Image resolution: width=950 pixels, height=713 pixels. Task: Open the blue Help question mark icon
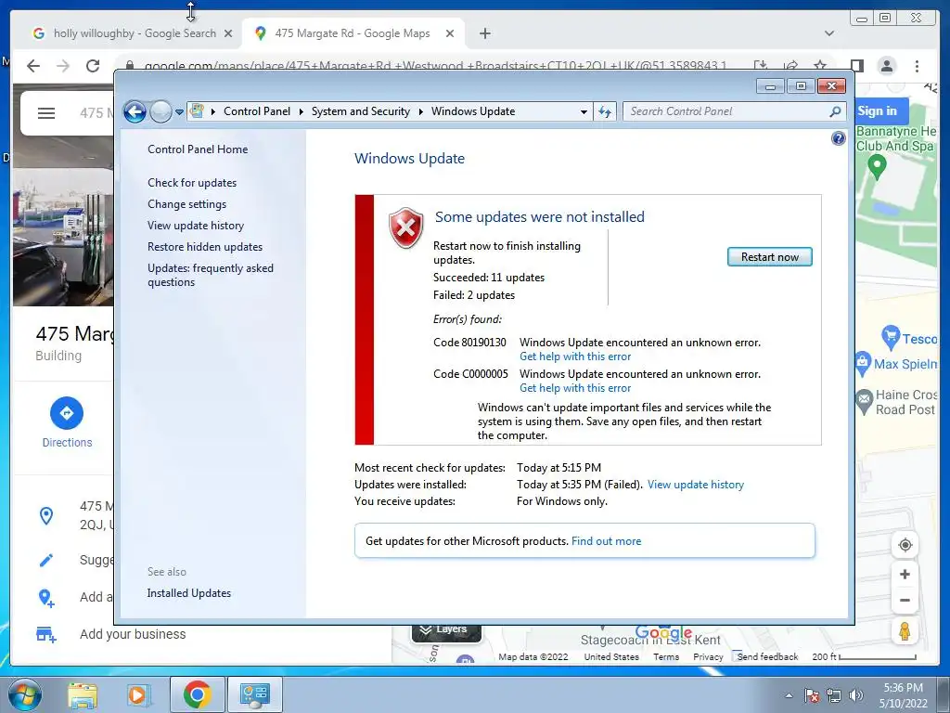pos(838,138)
